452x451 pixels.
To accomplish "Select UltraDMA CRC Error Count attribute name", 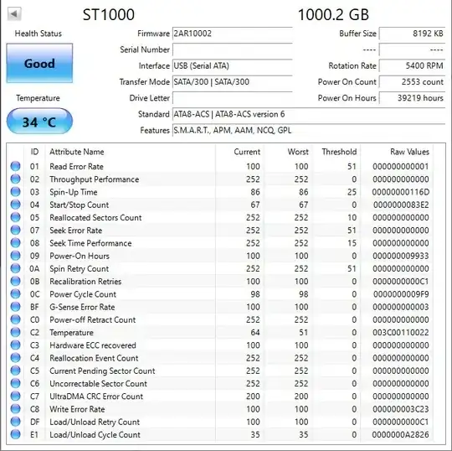I will pos(96,397).
